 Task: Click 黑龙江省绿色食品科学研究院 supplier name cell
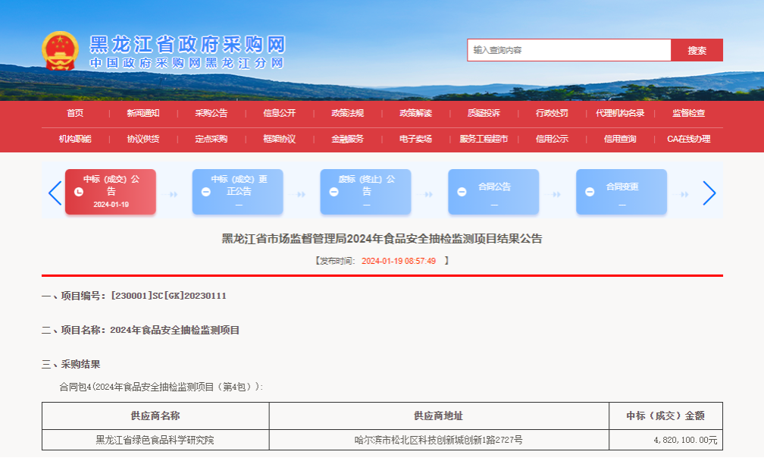[x=155, y=440]
